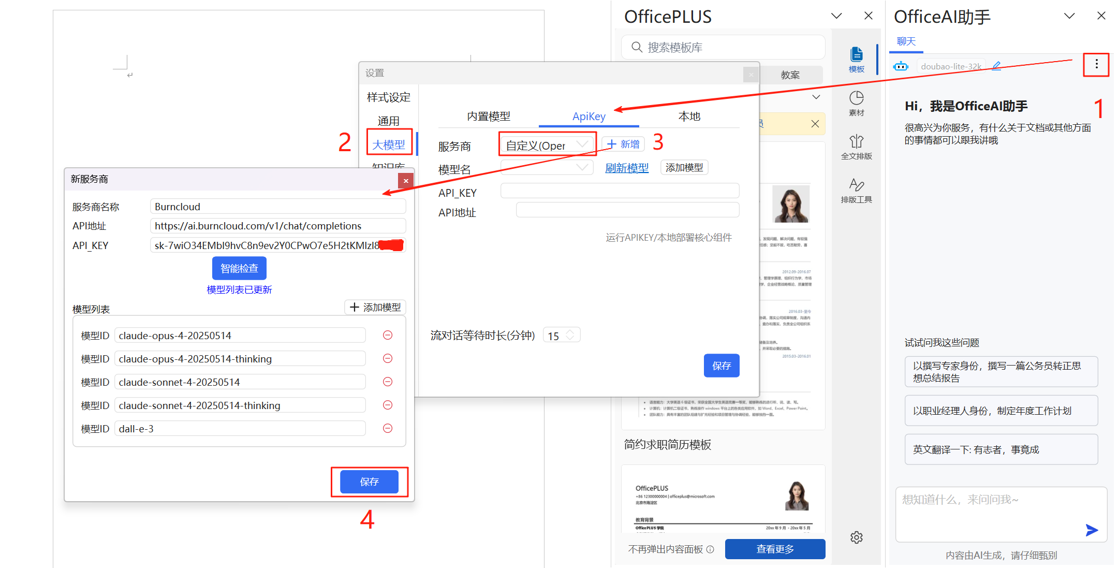Switch to the 内置模型 tab
The width and height of the screenshot is (1118, 568).
pyautogui.click(x=488, y=116)
